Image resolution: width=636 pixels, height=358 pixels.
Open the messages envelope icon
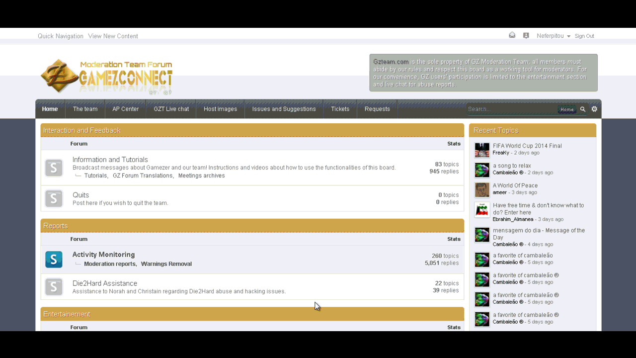[x=512, y=35]
